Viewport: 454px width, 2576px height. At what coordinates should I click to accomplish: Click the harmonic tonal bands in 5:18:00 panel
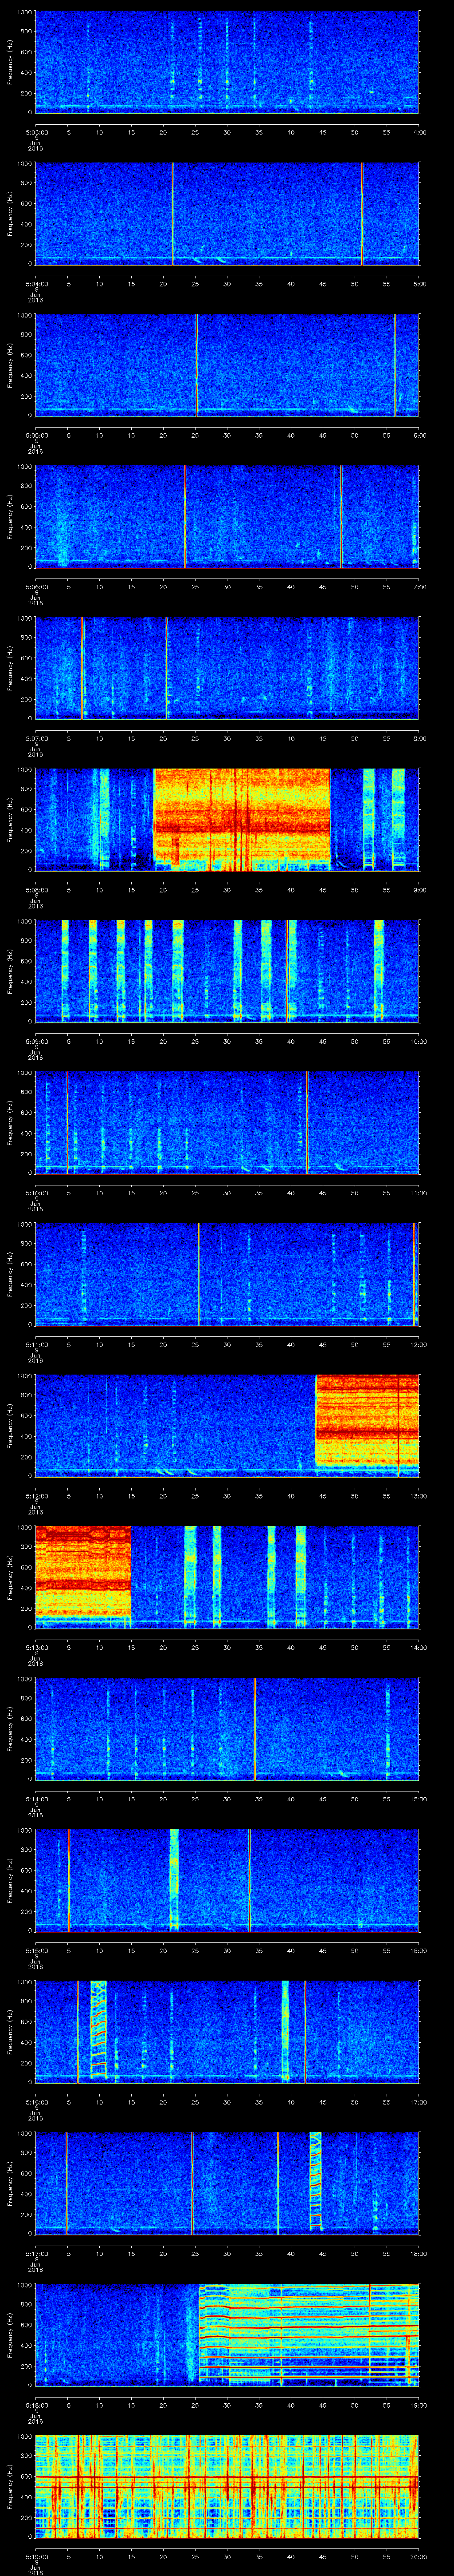[x=309, y=2334]
